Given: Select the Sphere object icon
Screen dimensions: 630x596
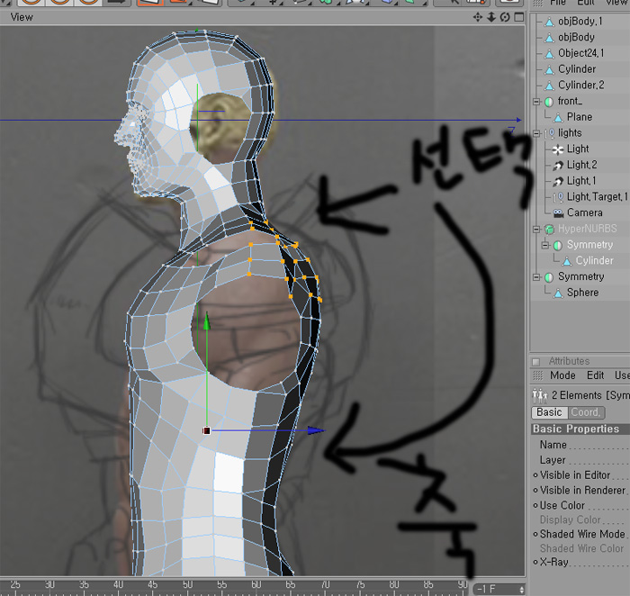Looking at the screenshot, I should (x=558, y=293).
